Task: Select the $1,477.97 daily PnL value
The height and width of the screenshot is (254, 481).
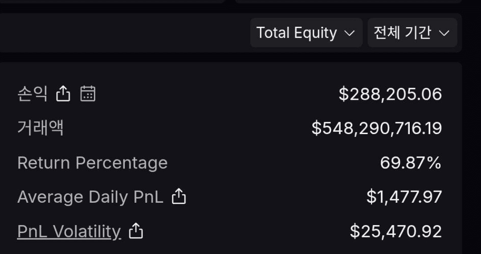Action: point(404,197)
